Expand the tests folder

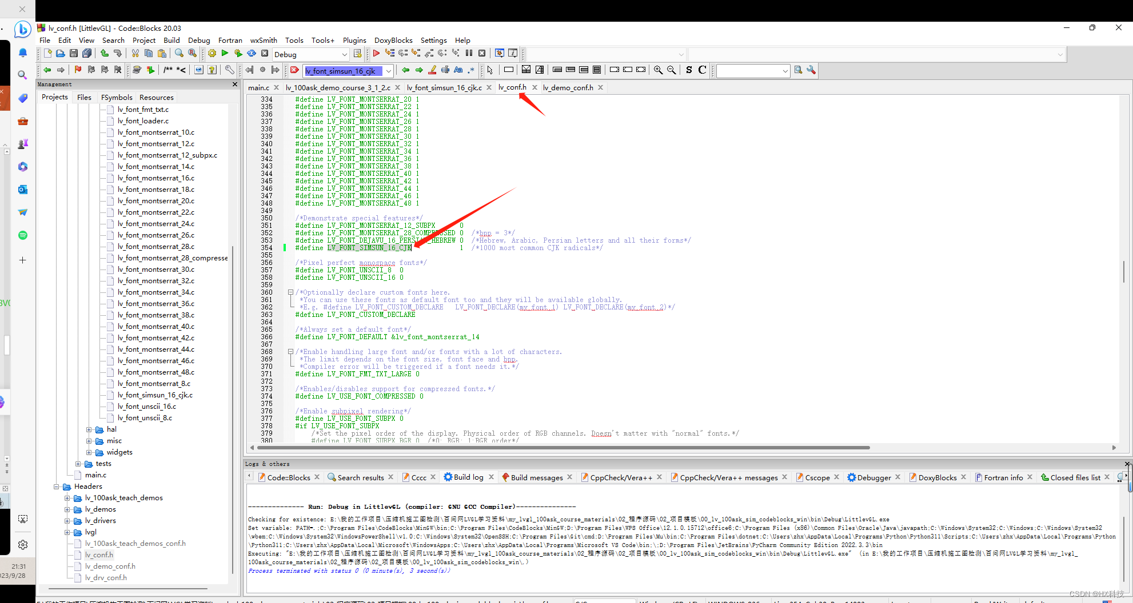78,464
